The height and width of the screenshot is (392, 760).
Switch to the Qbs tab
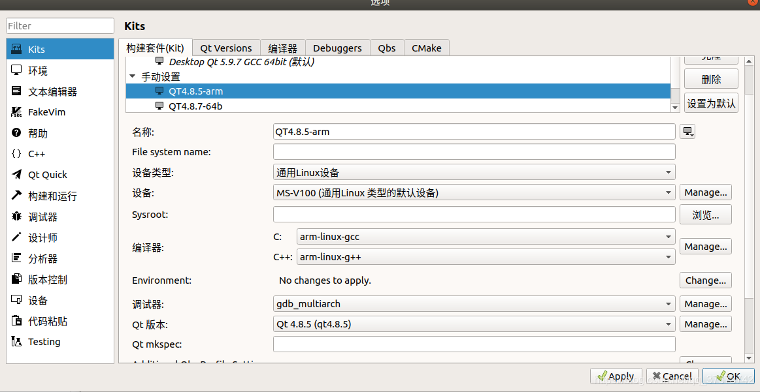coord(387,48)
